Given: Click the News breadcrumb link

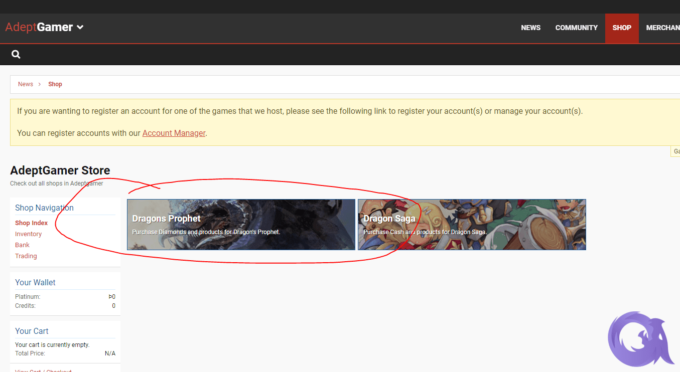Looking at the screenshot, I should point(26,84).
